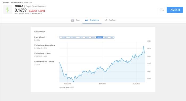Viewport: 186px width, 101px height.
Task: Select the MAX time range
Action: (x=112, y=38)
